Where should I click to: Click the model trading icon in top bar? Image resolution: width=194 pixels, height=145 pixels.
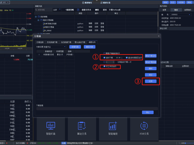tap(102, 3)
